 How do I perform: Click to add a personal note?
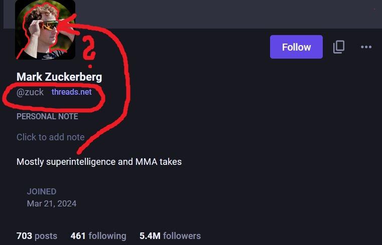point(50,137)
